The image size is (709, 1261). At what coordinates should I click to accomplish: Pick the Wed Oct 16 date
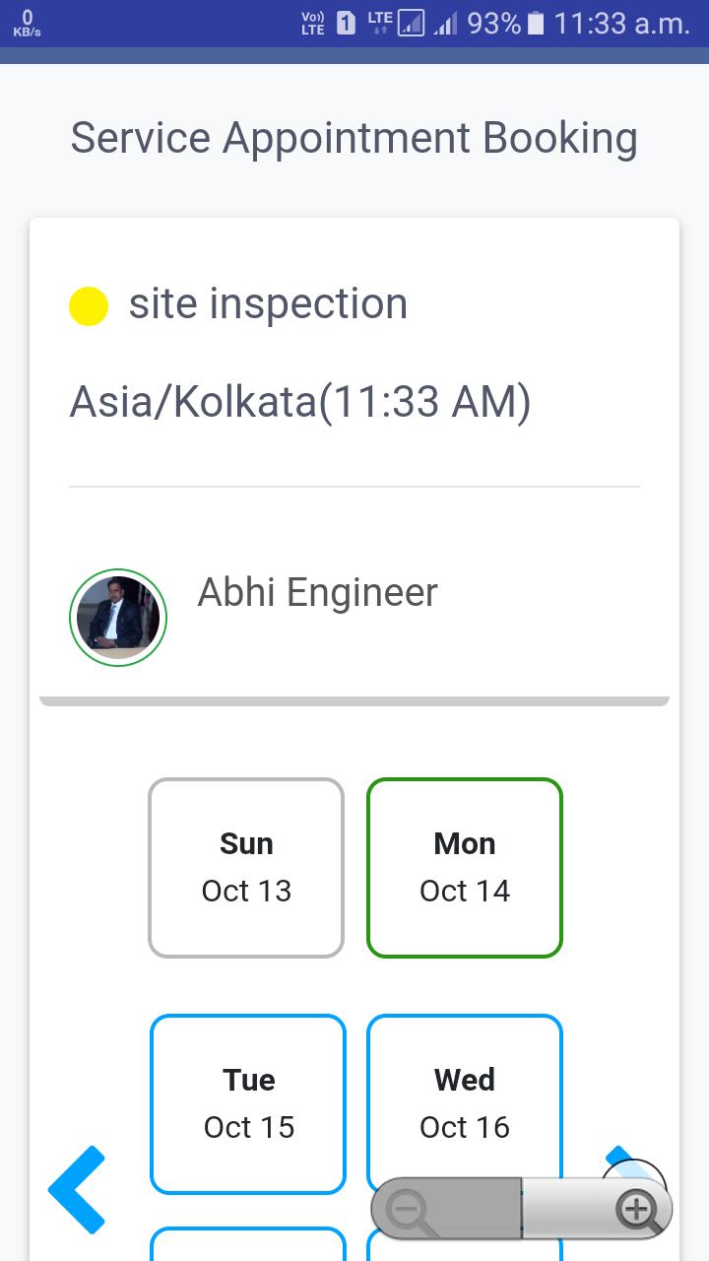coord(465,1104)
